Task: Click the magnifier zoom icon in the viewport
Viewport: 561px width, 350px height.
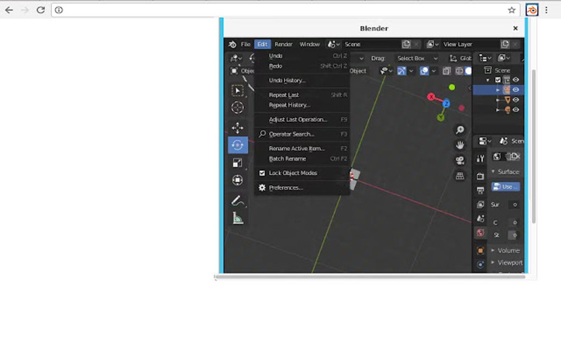Action: click(459, 130)
